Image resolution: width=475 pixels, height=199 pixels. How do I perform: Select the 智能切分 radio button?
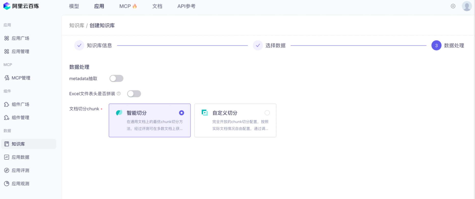click(x=181, y=113)
